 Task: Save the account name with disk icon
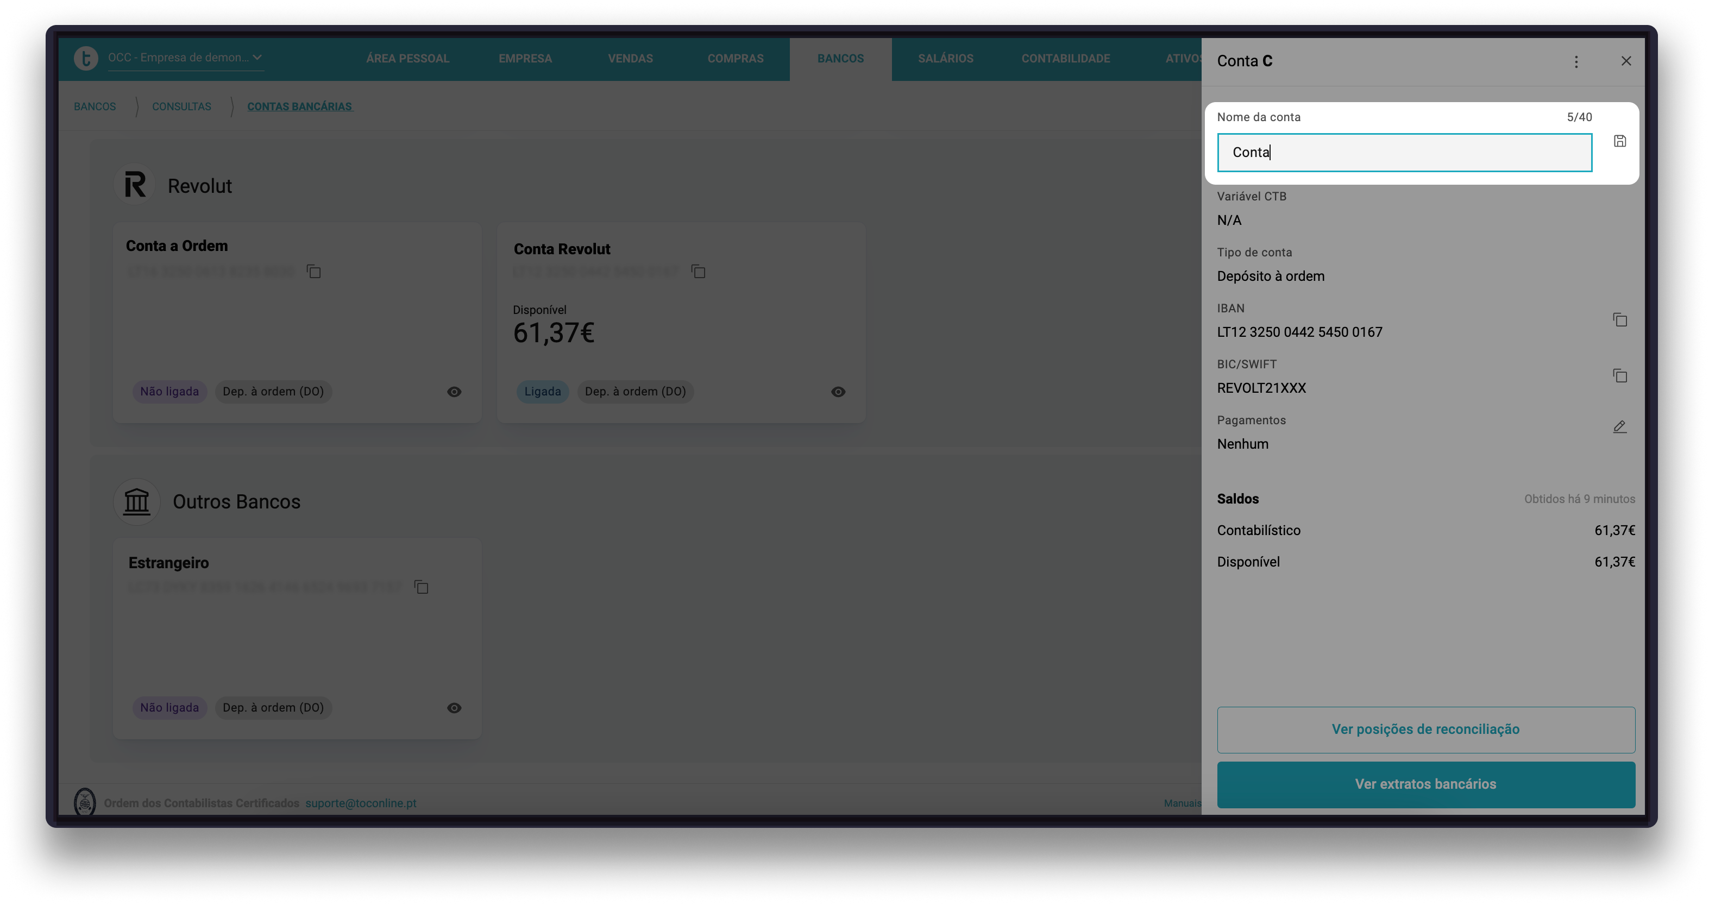pos(1619,141)
